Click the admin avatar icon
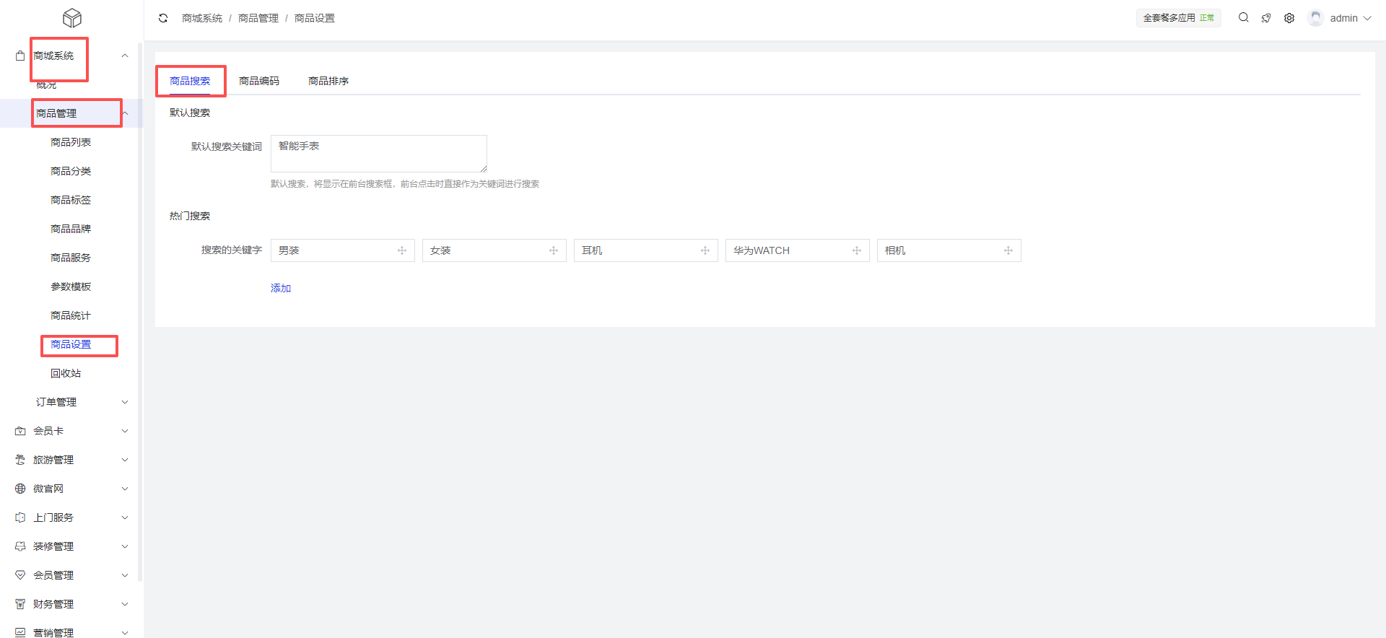This screenshot has height=638, width=1386. point(1315,18)
